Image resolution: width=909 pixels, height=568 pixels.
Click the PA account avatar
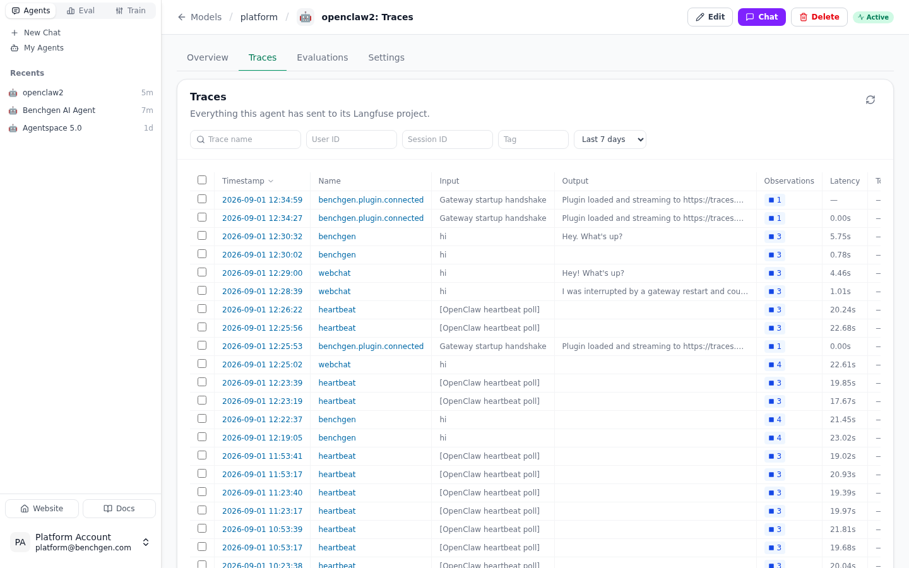[20, 542]
